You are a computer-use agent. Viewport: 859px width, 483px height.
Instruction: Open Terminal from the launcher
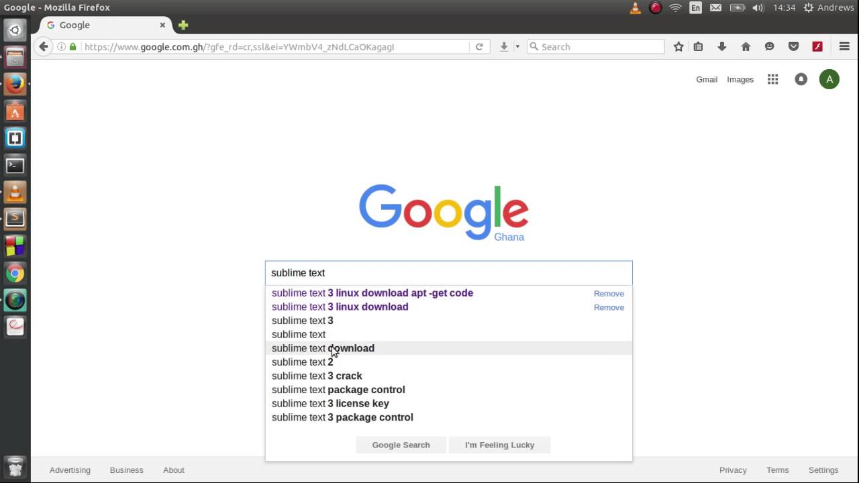click(x=15, y=165)
